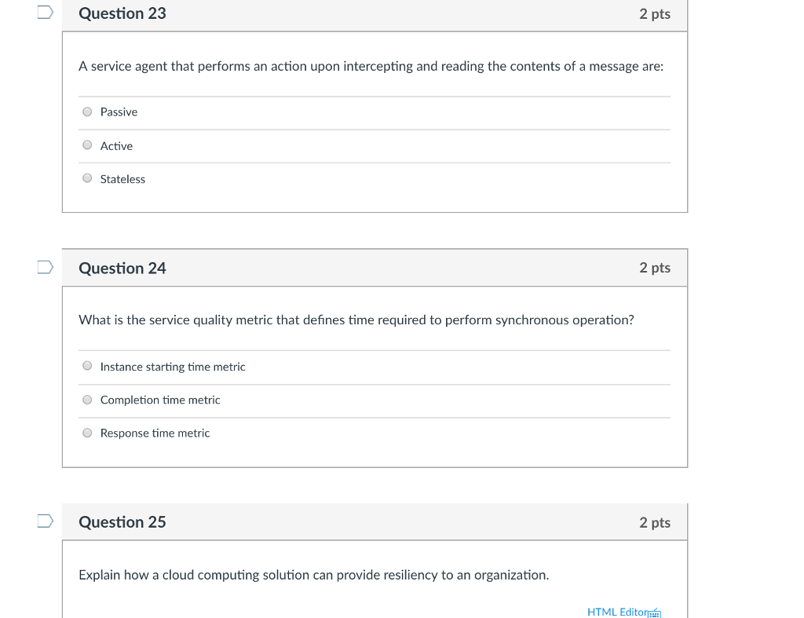The height and width of the screenshot is (618, 804).
Task: Click the keyboard icon beside HTML Editor
Action: pos(656,613)
